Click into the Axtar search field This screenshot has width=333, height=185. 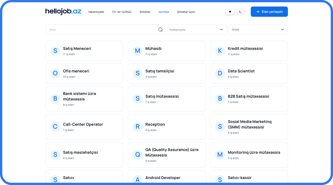(x=102, y=29)
